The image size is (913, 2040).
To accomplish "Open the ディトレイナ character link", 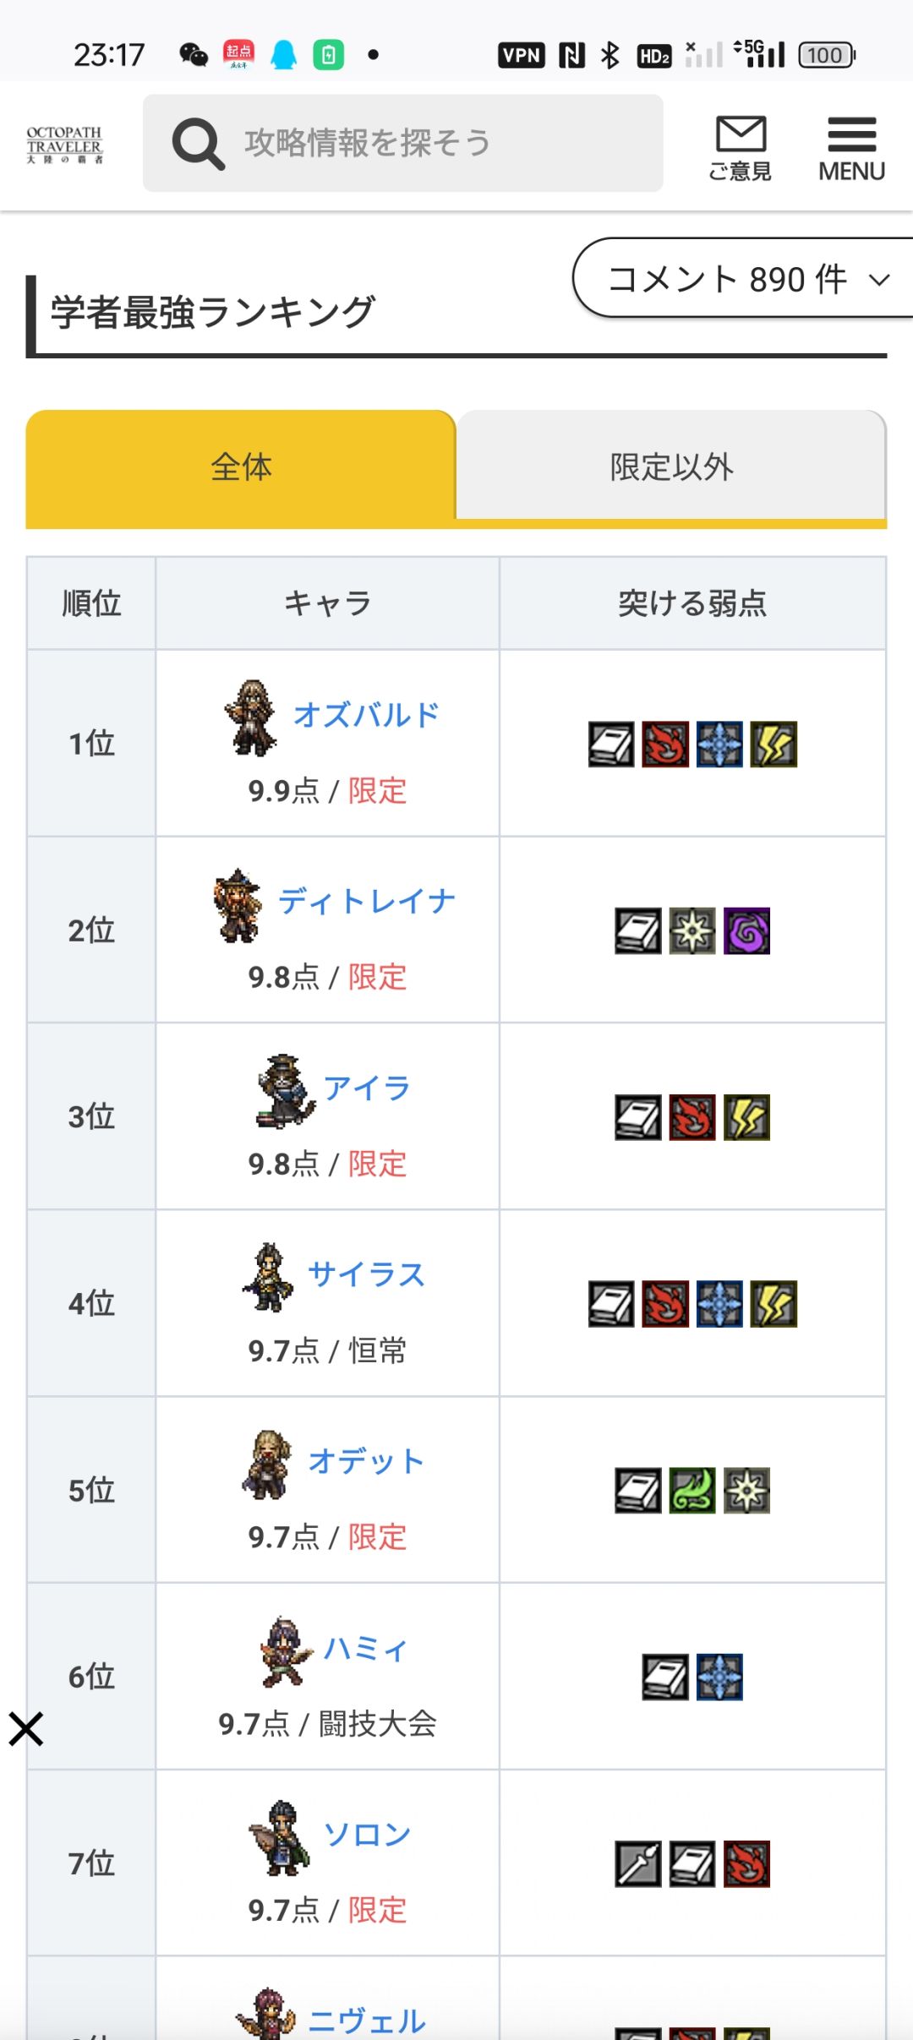I will point(367,902).
